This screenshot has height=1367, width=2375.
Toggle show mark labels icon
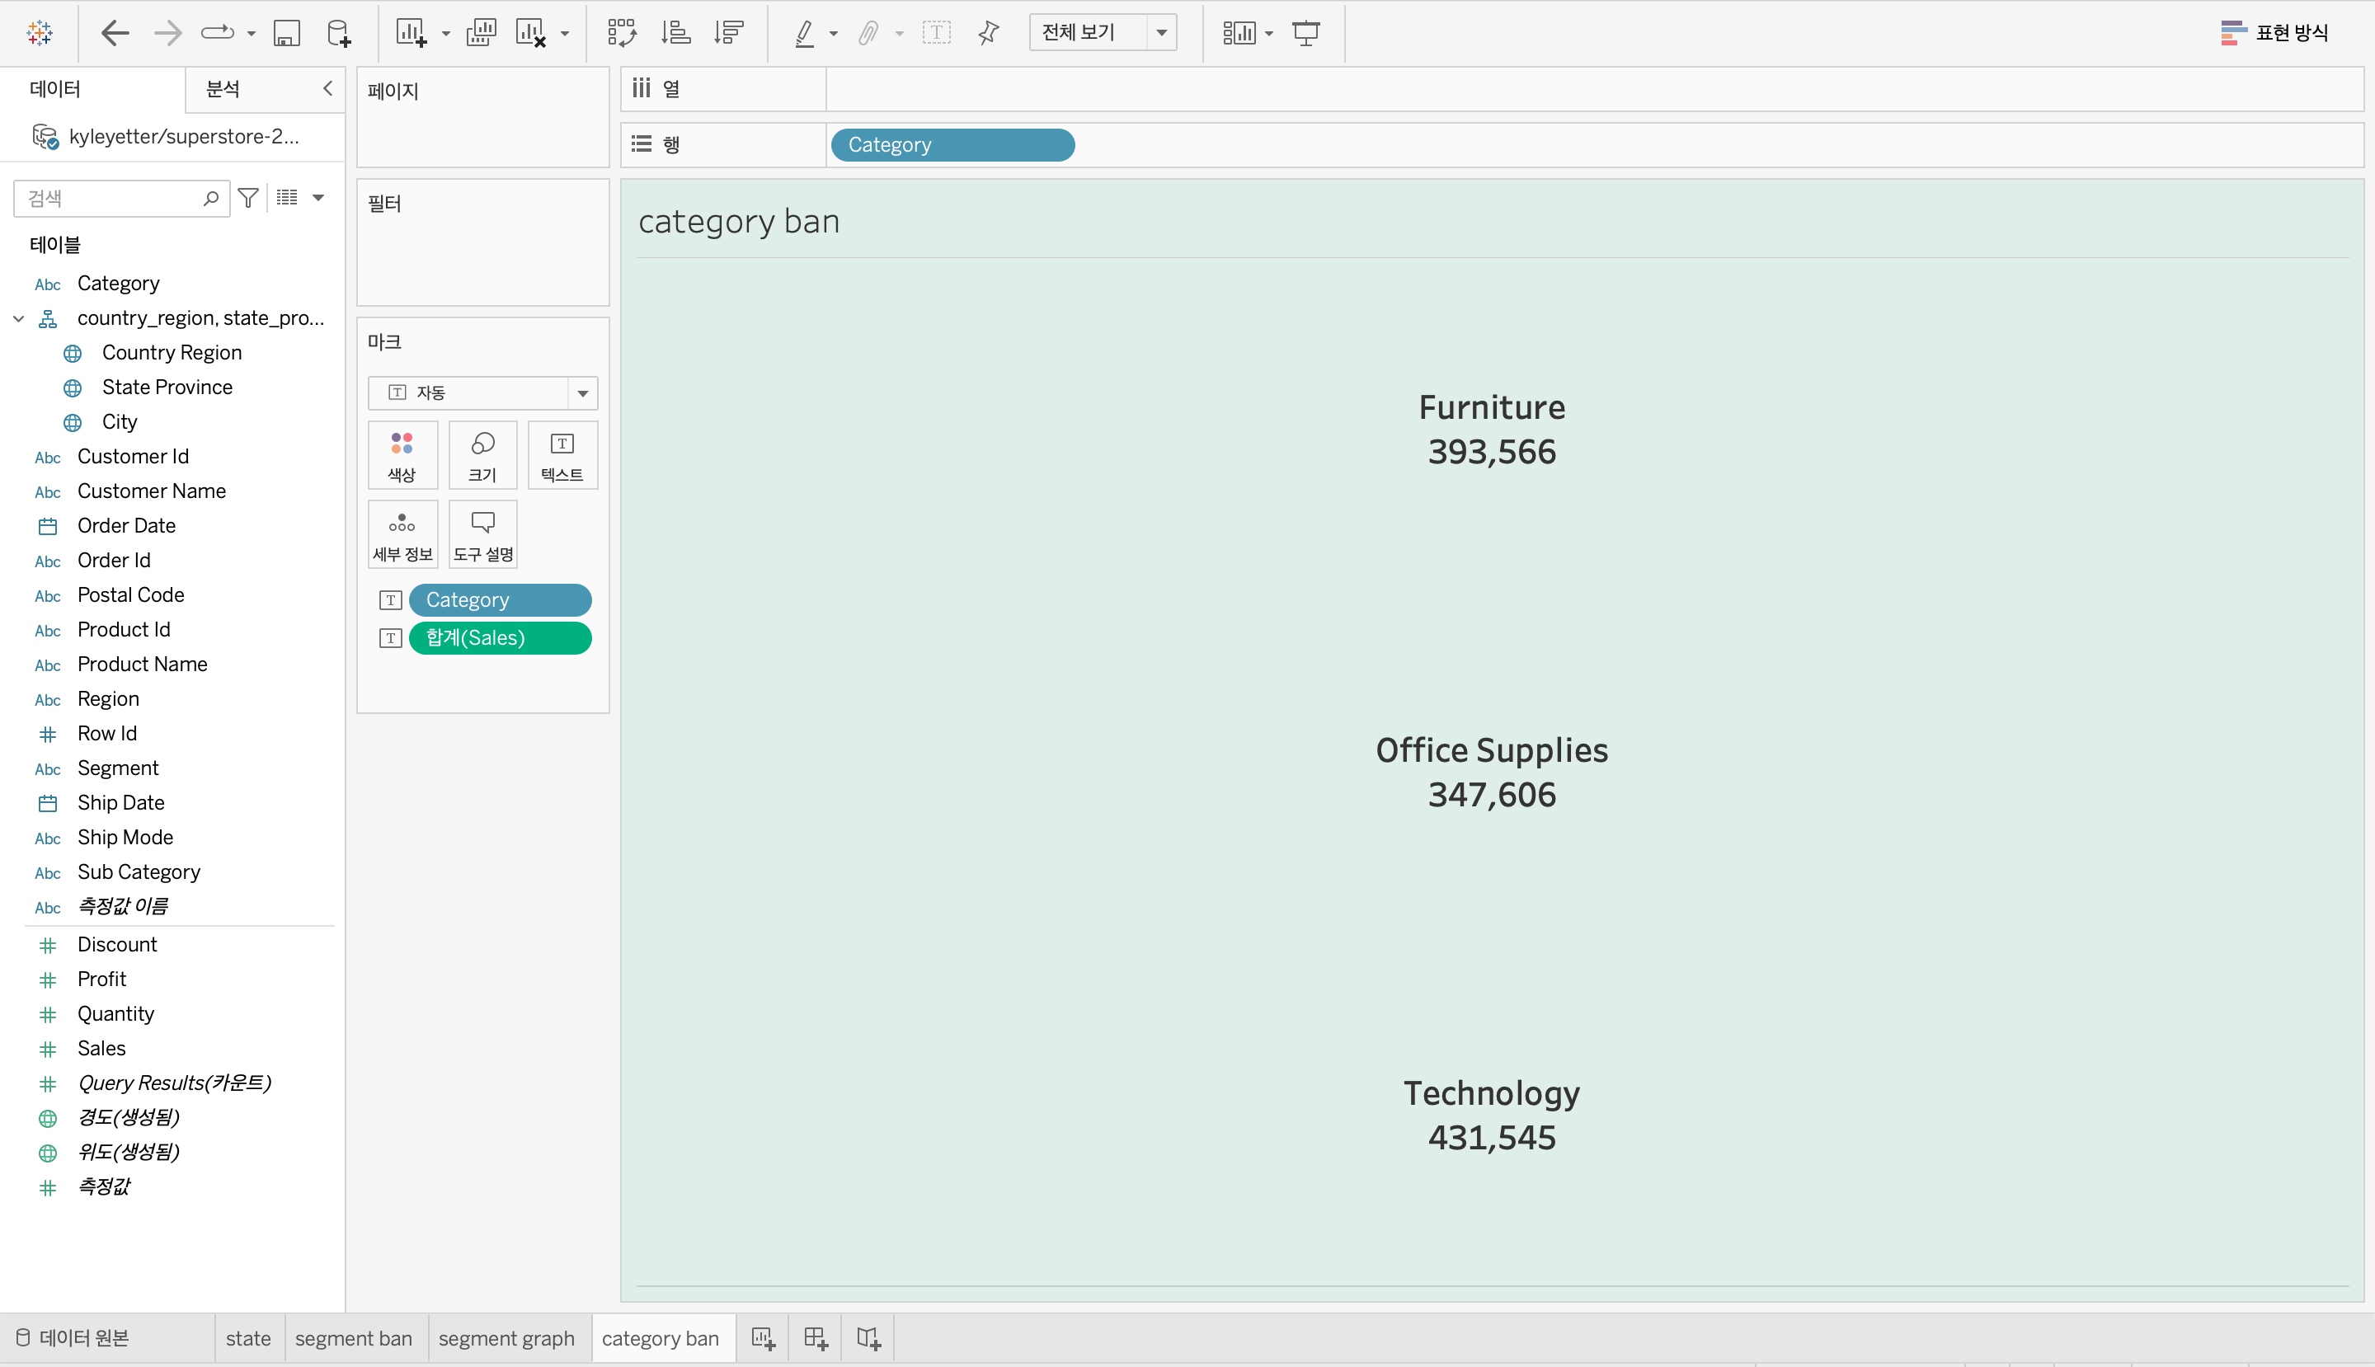point(936,34)
